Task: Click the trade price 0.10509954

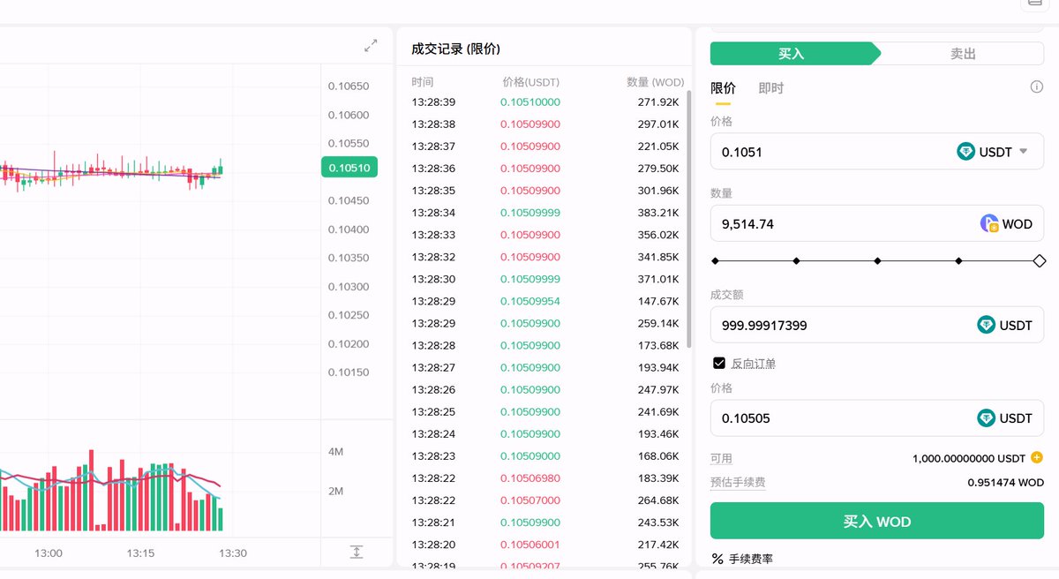Action: tap(530, 301)
